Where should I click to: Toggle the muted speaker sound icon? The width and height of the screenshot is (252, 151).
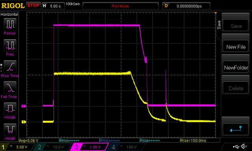[244, 146]
